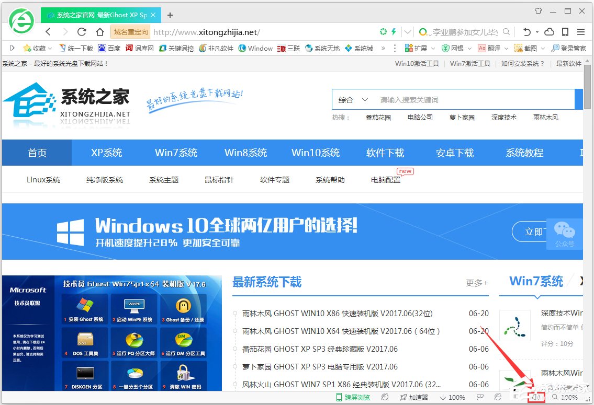Open the 综合 search category dropdown
Image resolution: width=594 pixels, height=405 pixels.
coord(352,99)
